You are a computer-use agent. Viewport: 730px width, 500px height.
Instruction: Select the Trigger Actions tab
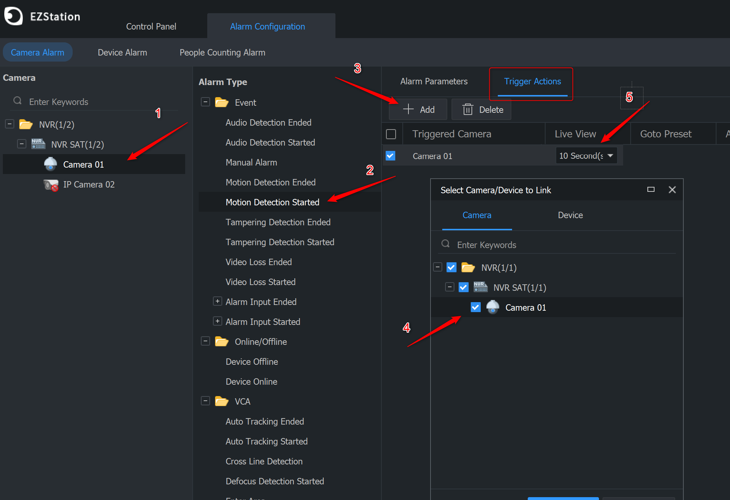532,81
